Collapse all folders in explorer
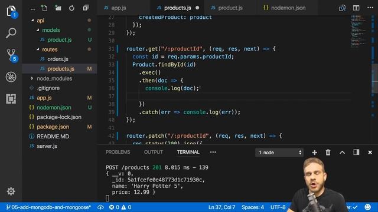 coord(86,8)
